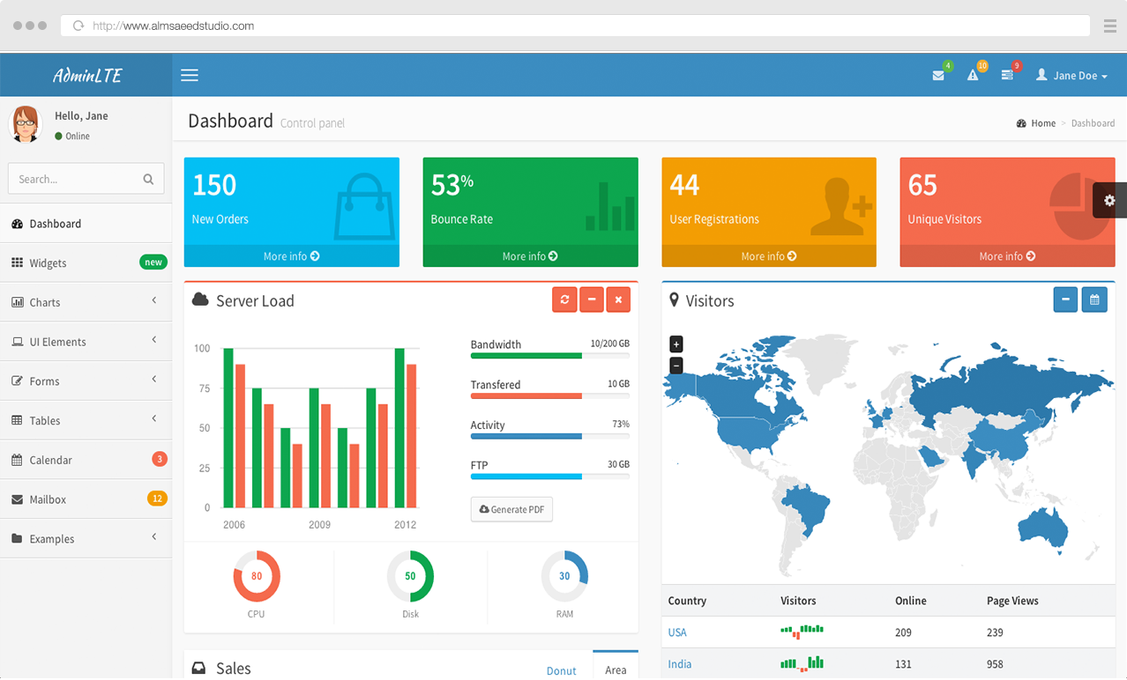1127x680 pixels.
Task: Expand the UI Elements sidebar menu
Action: click(x=86, y=342)
